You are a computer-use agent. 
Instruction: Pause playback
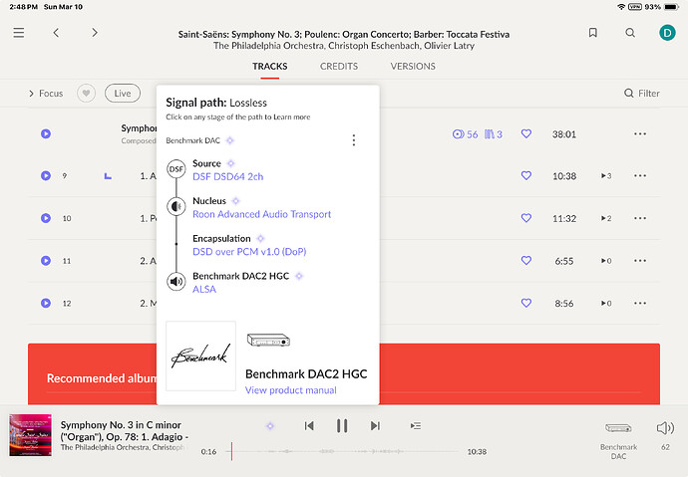pos(342,426)
